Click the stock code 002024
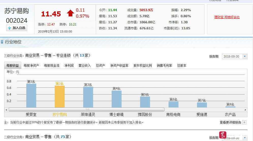 click(x=17, y=20)
